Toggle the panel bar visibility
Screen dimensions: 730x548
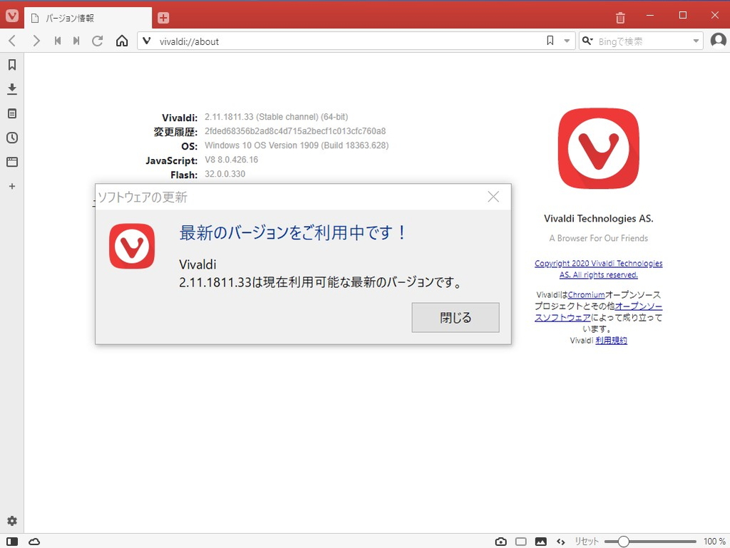pos(11,542)
